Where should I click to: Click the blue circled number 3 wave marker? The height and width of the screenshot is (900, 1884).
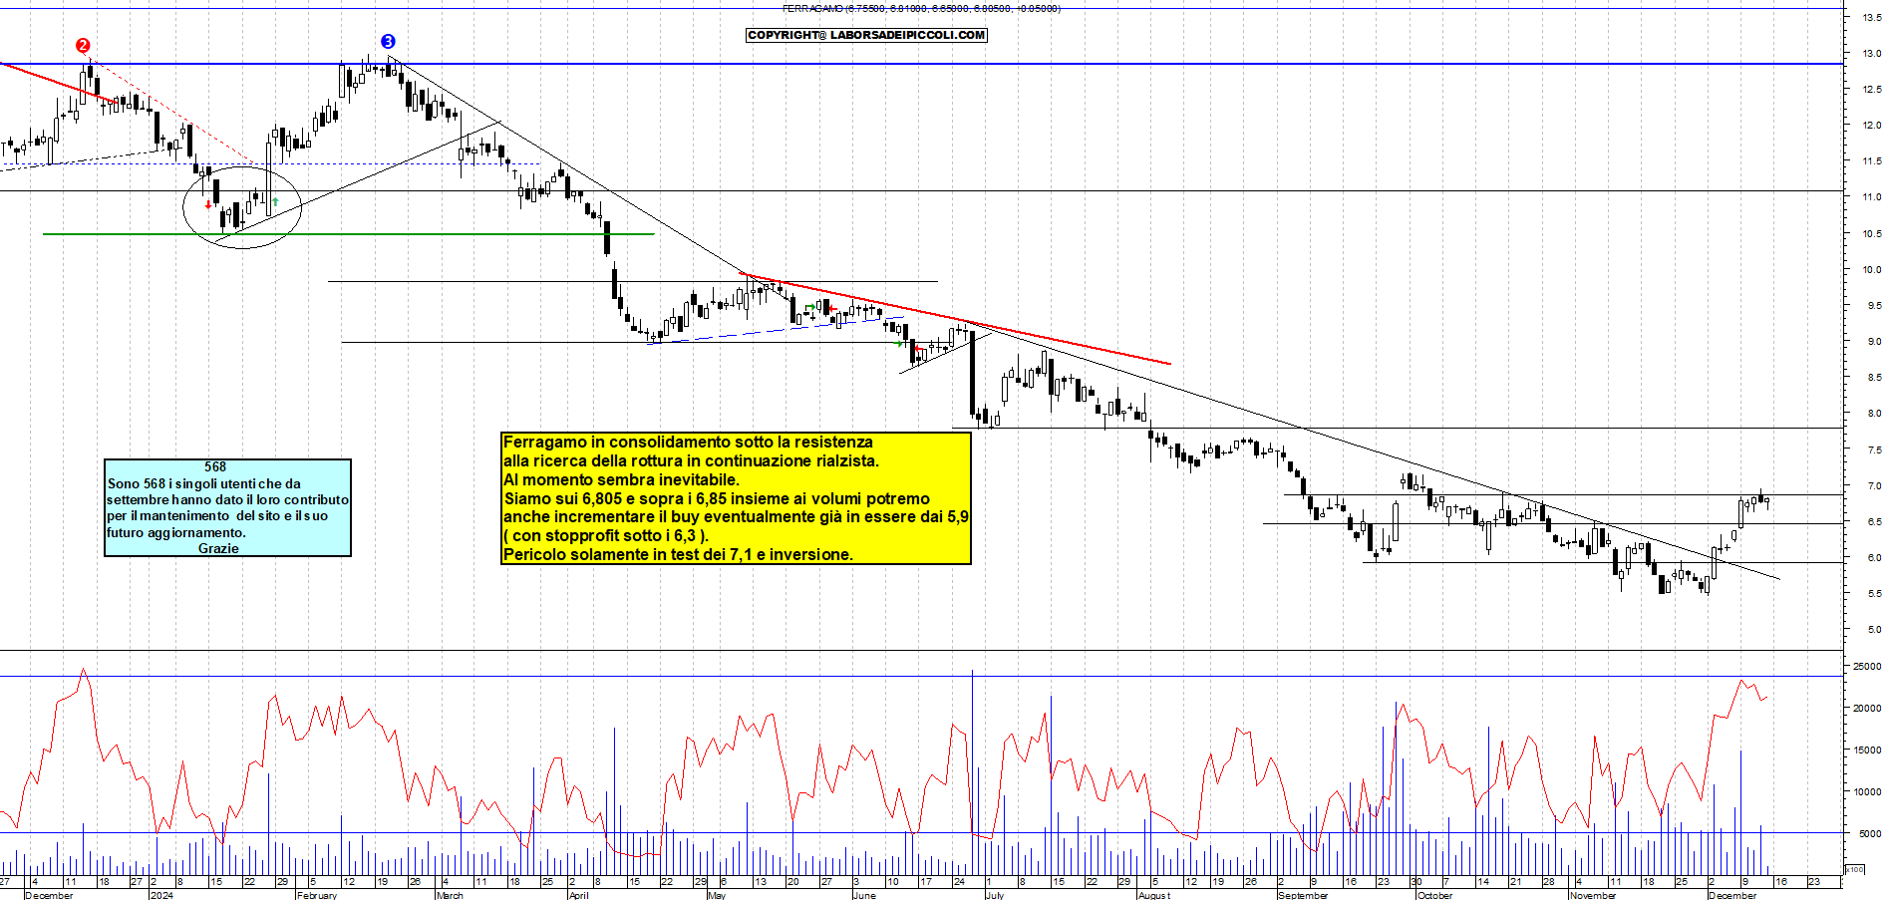click(389, 42)
